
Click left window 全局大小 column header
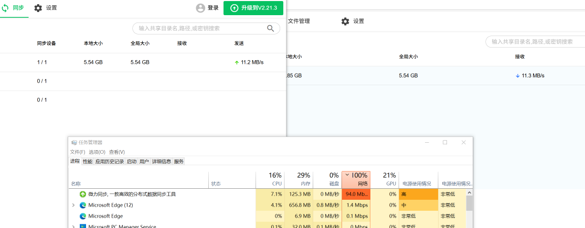140,43
